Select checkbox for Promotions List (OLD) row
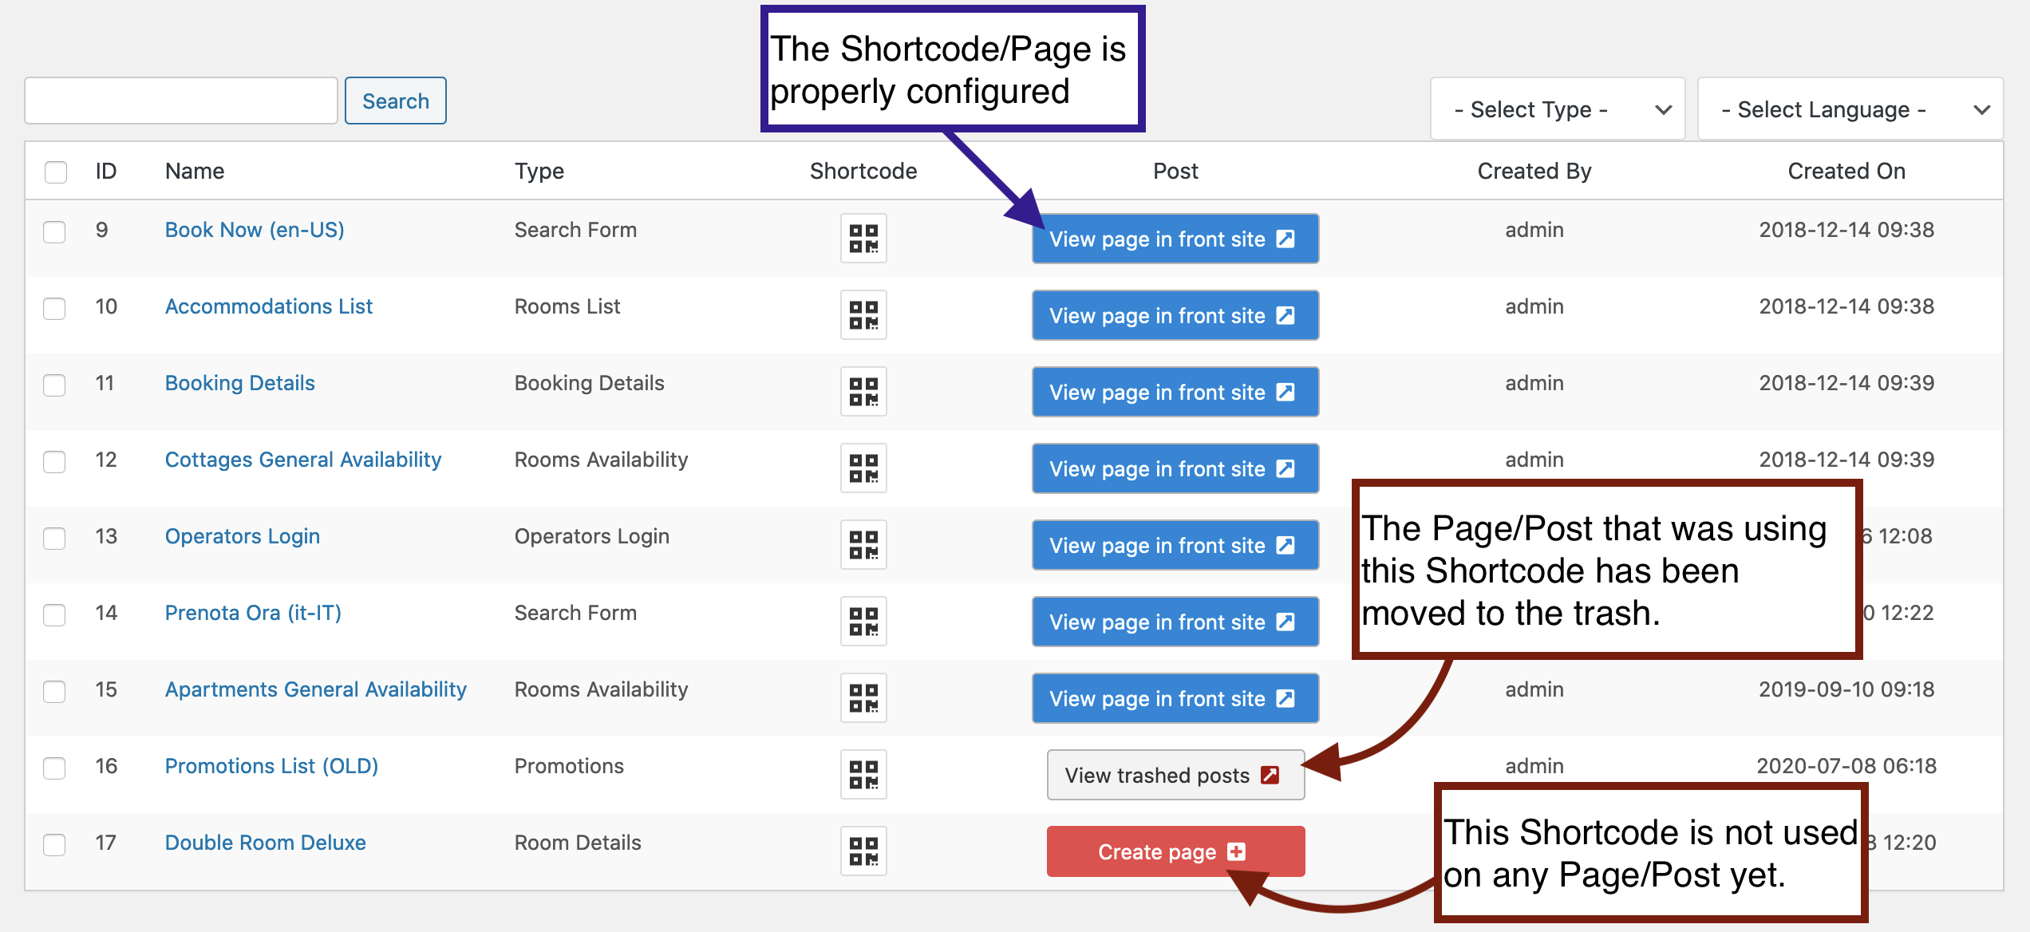The width and height of the screenshot is (2030, 932). [54, 768]
